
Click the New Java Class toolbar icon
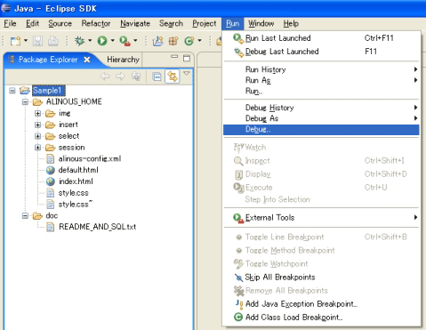click(x=189, y=41)
